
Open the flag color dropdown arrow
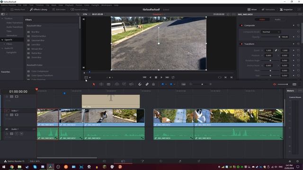pyautogui.click(x=166, y=84)
